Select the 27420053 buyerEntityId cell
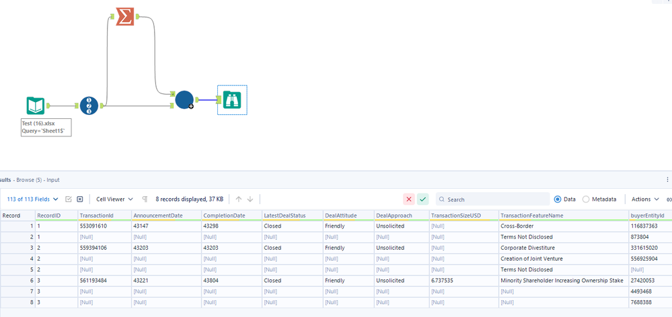This screenshot has height=317, width=672. (650, 281)
